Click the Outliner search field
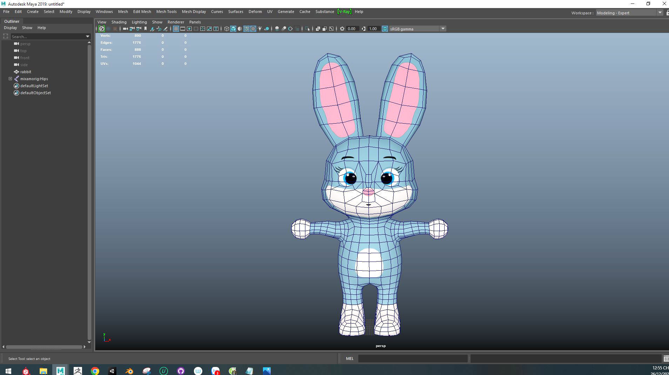669x375 pixels. click(48, 36)
